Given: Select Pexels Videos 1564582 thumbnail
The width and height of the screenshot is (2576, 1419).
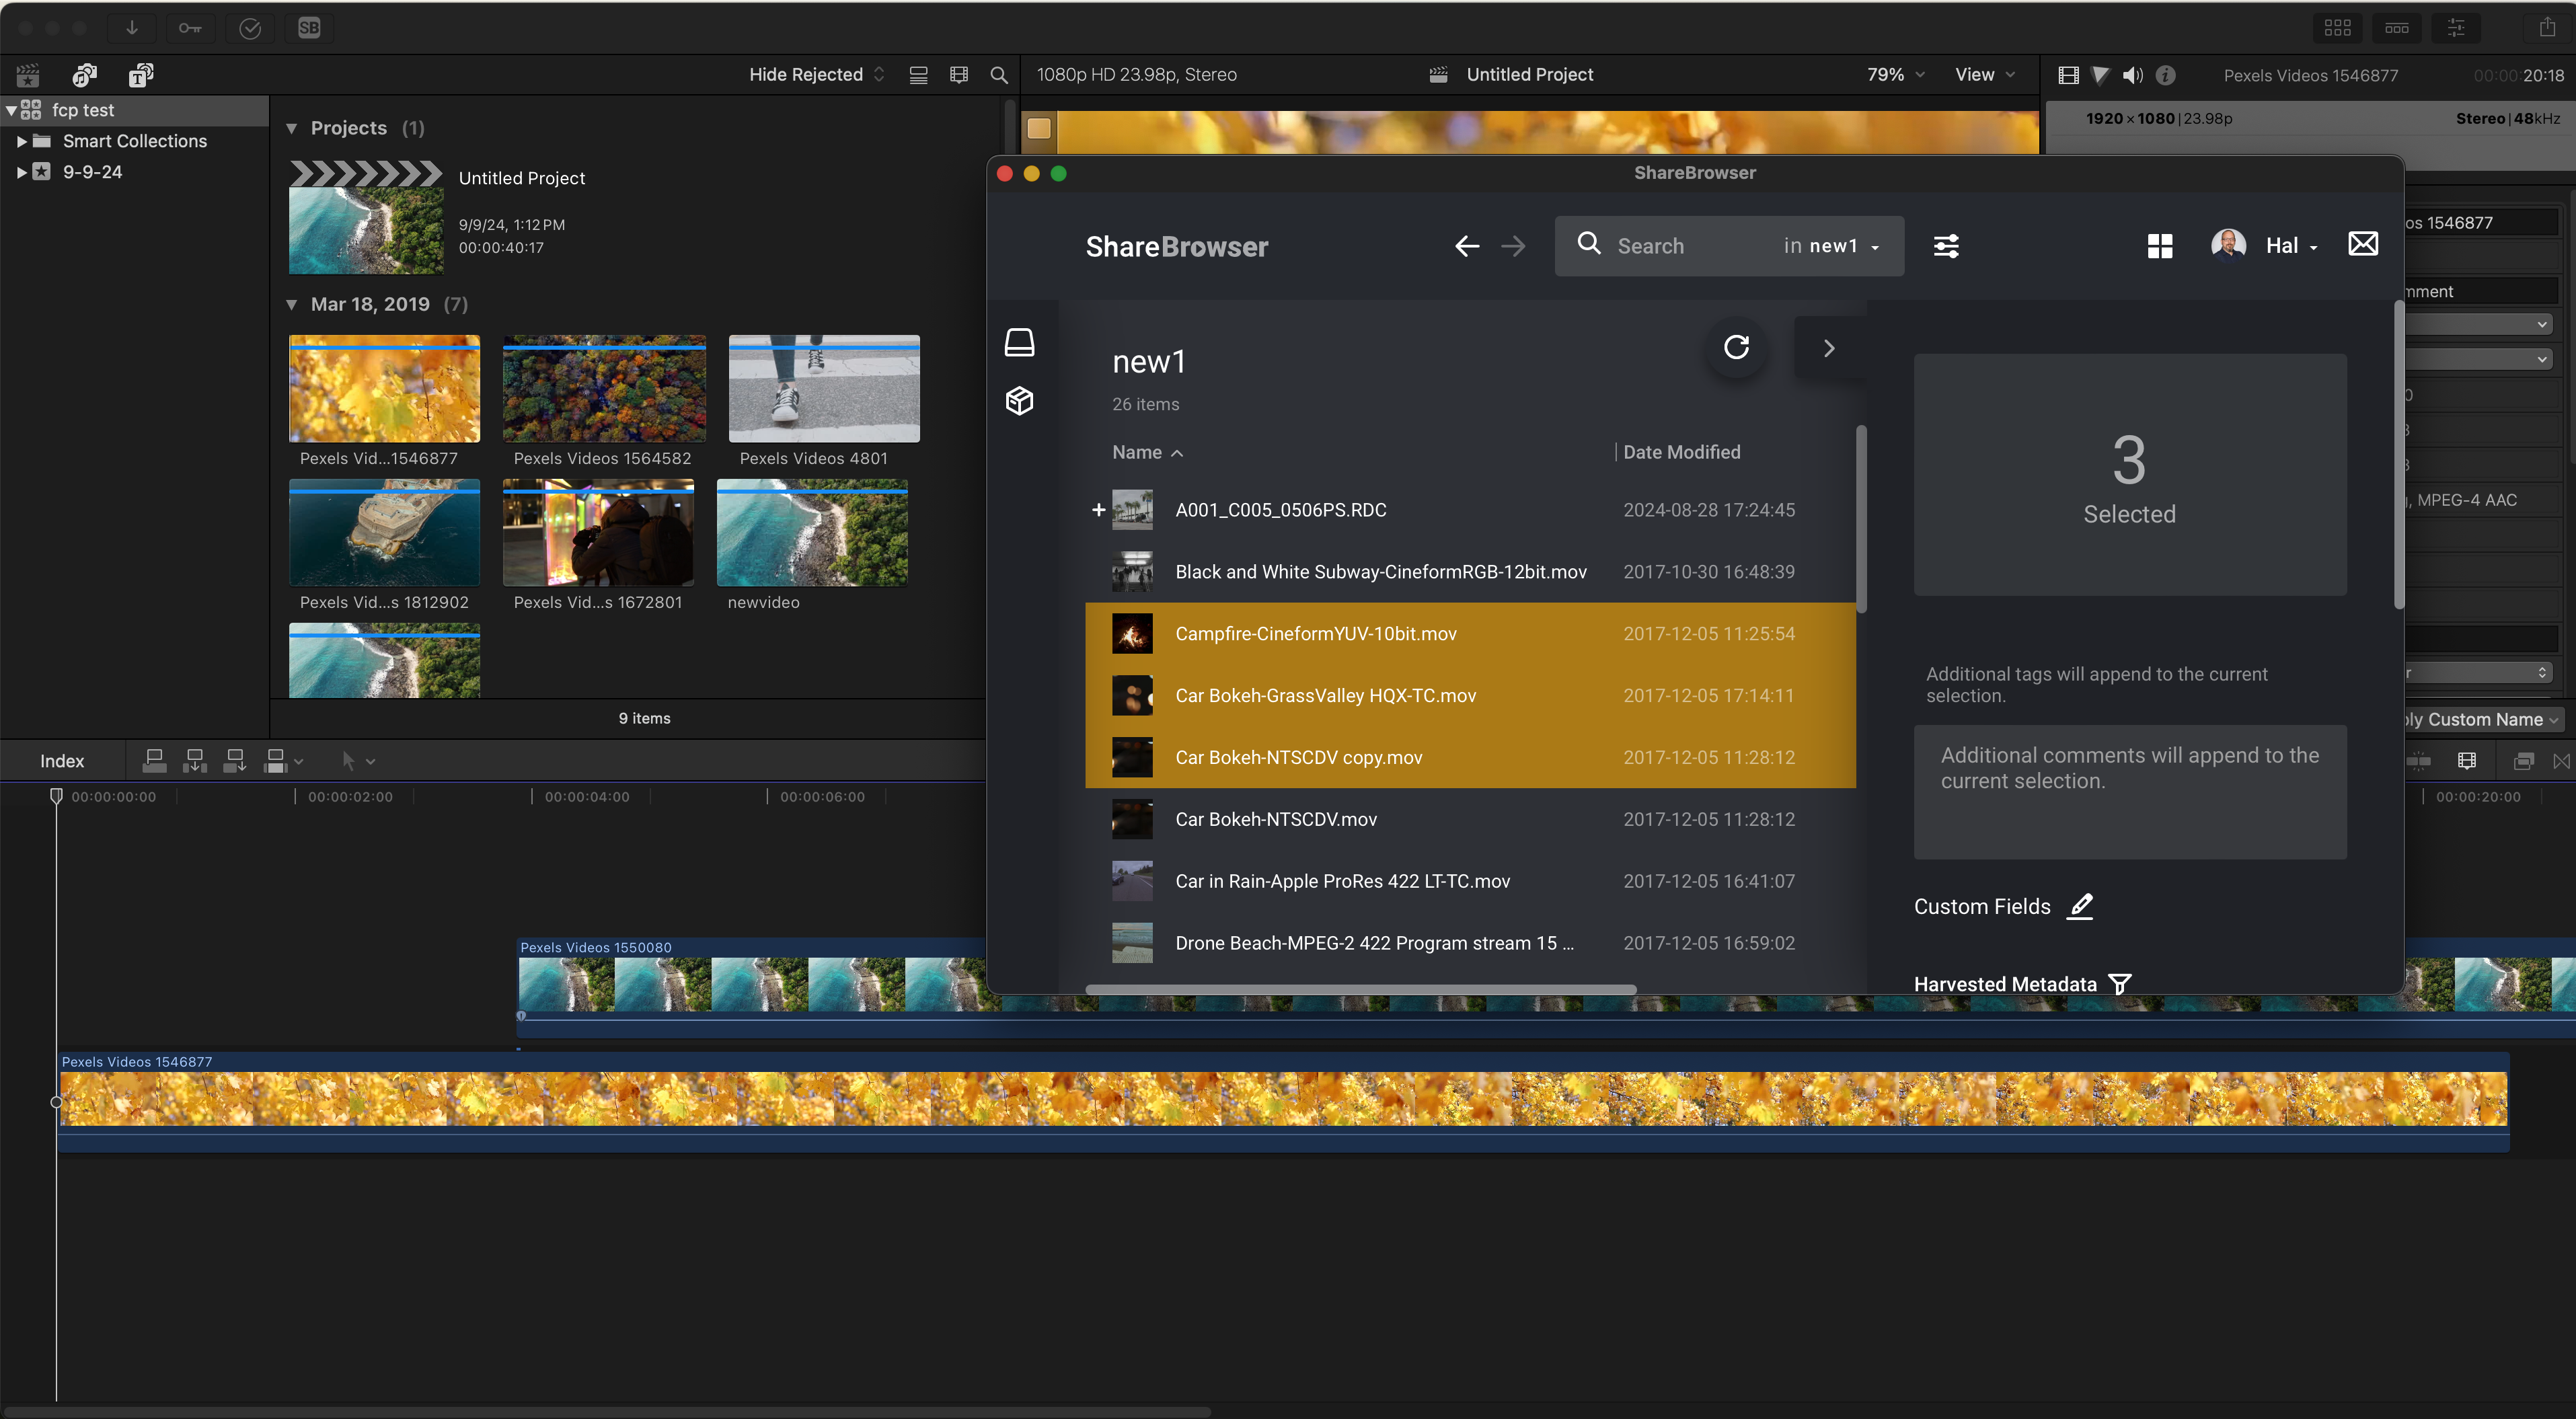Looking at the screenshot, I should coord(604,389).
